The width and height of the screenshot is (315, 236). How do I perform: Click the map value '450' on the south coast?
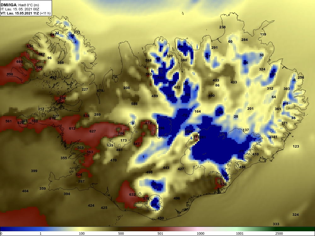pos(161,218)
